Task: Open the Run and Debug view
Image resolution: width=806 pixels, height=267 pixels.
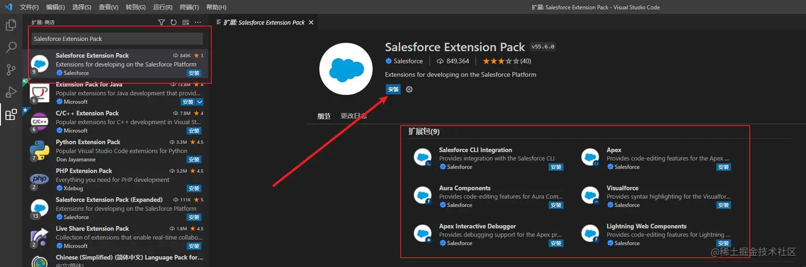Action: [x=11, y=92]
